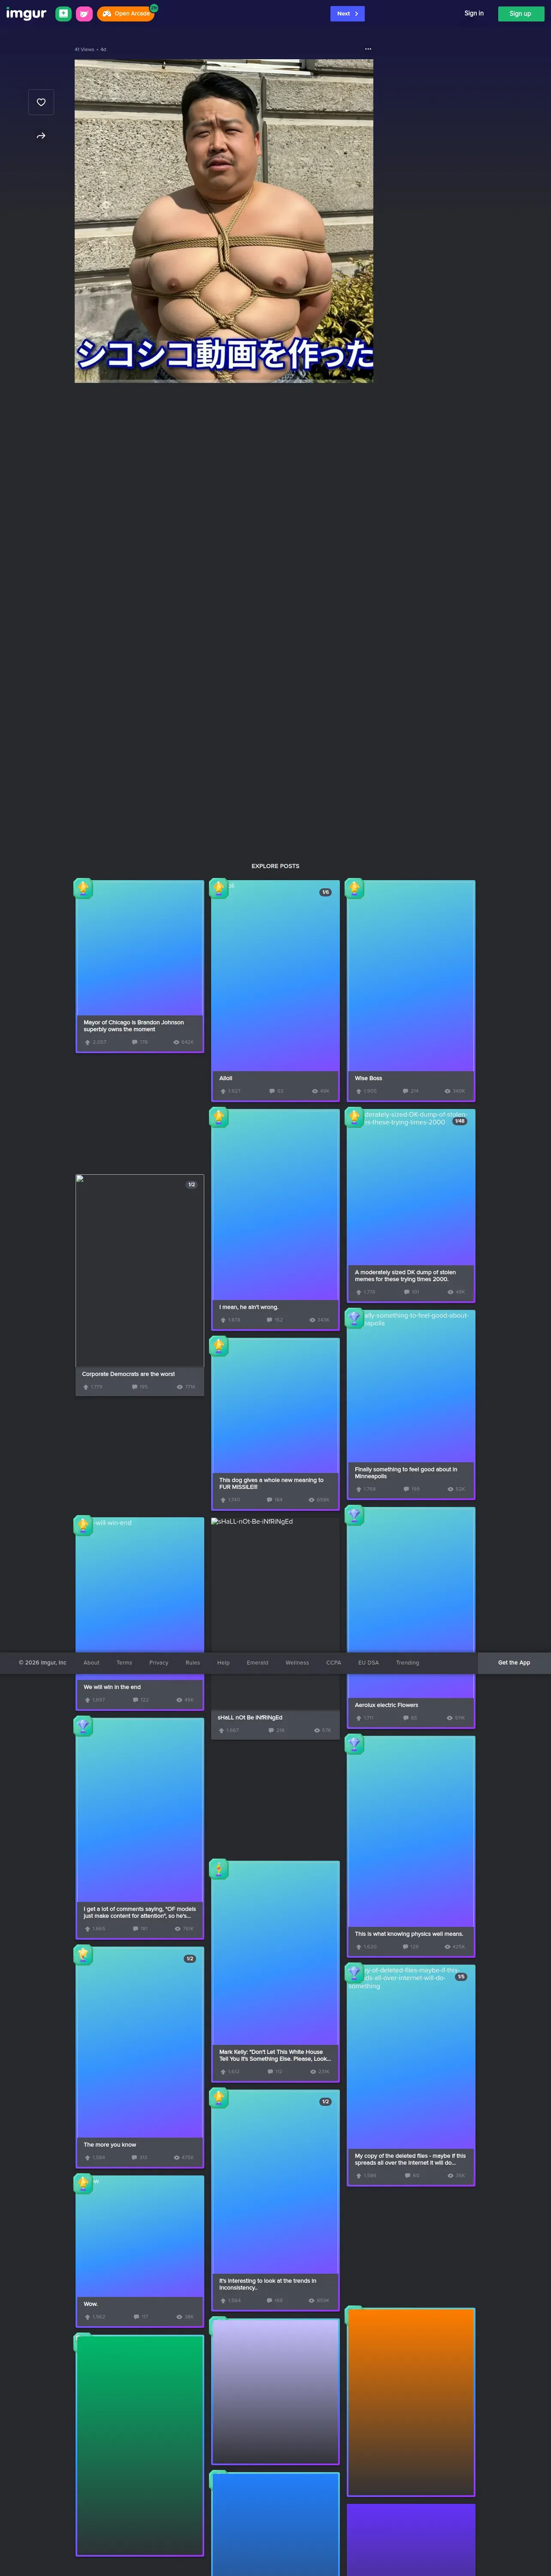The width and height of the screenshot is (551, 2576).
Task: Upvote the 'Wow.' post
Action: [x=88, y=2317]
